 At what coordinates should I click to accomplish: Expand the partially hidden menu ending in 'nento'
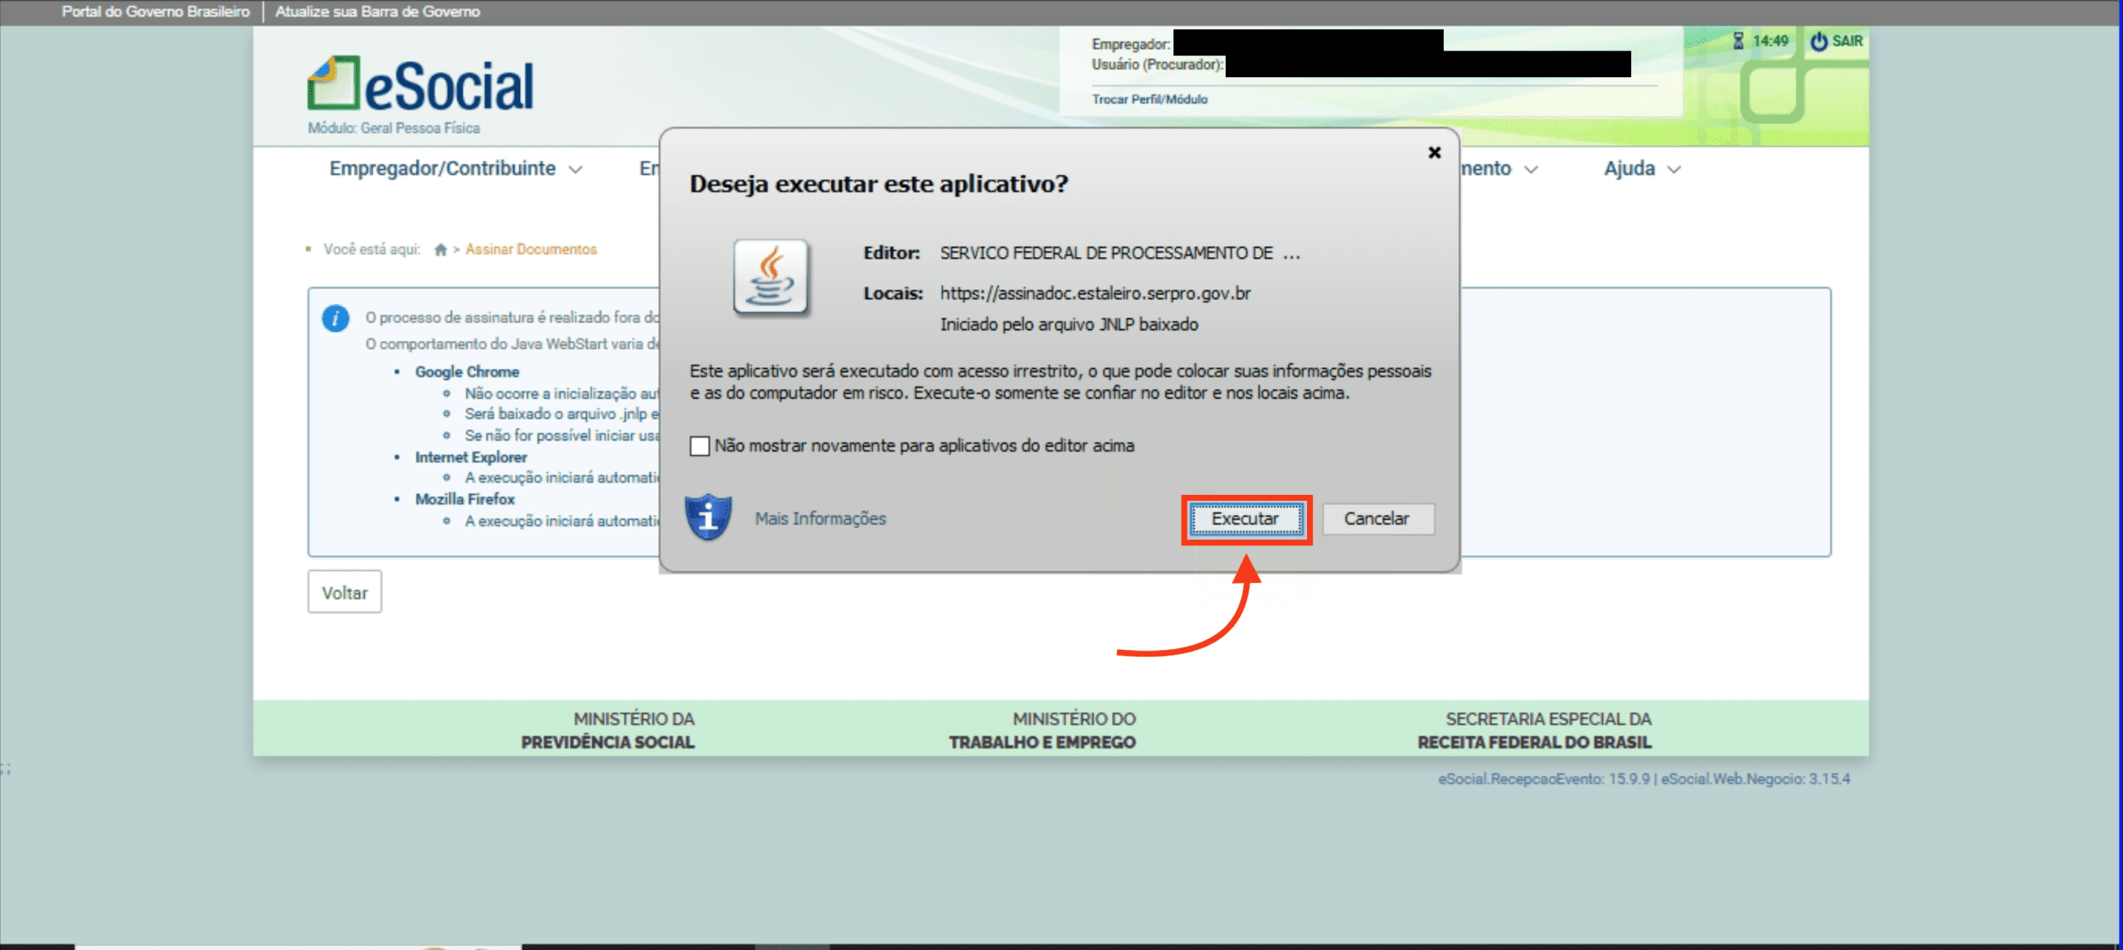(1531, 170)
